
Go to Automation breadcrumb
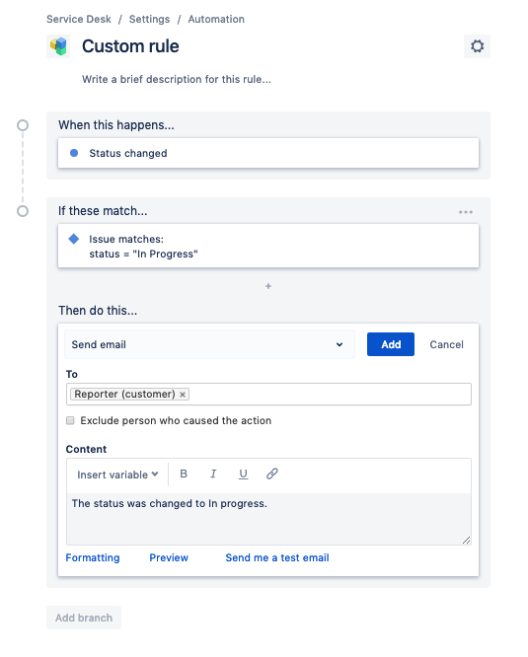pyautogui.click(x=216, y=20)
